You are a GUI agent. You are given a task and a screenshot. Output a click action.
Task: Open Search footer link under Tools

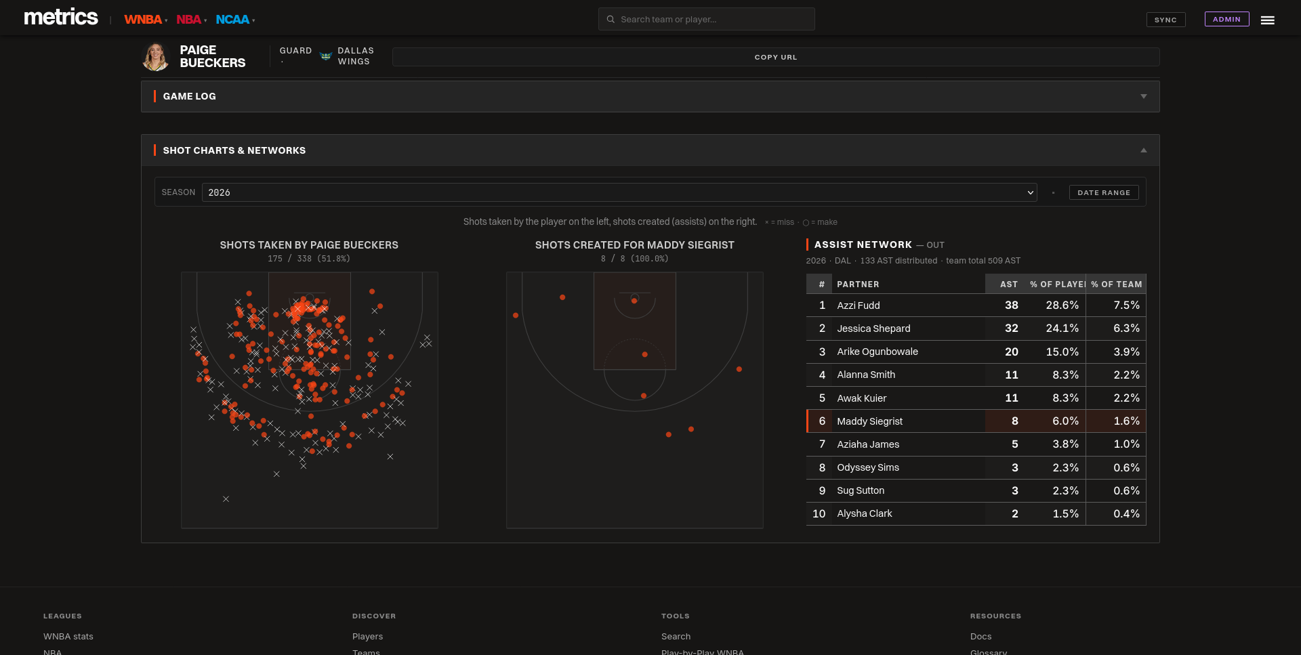[x=676, y=637]
